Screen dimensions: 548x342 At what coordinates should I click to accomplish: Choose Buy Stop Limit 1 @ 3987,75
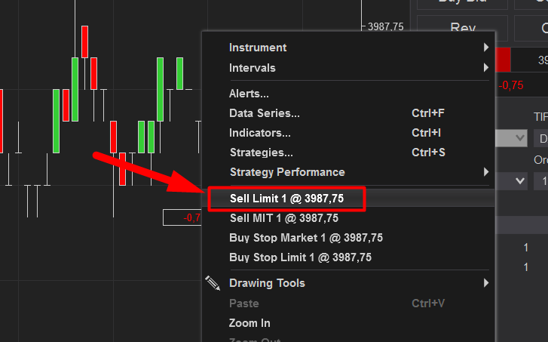[x=300, y=257]
